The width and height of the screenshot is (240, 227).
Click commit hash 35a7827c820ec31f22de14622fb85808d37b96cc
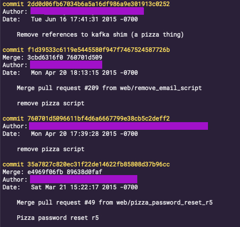pos(99,164)
